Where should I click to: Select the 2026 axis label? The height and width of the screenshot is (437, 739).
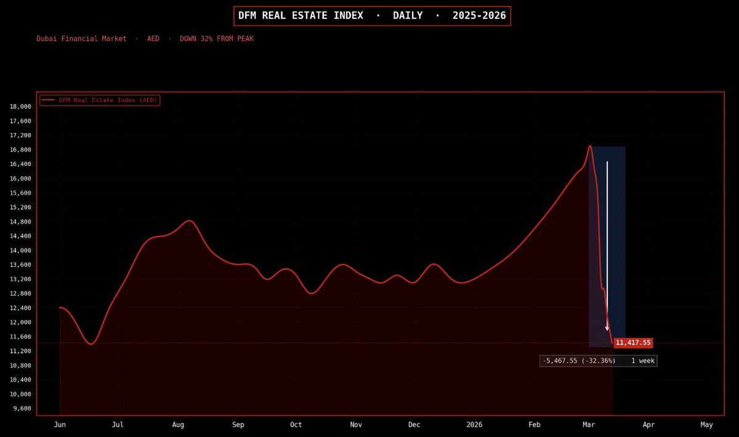[475, 425]
